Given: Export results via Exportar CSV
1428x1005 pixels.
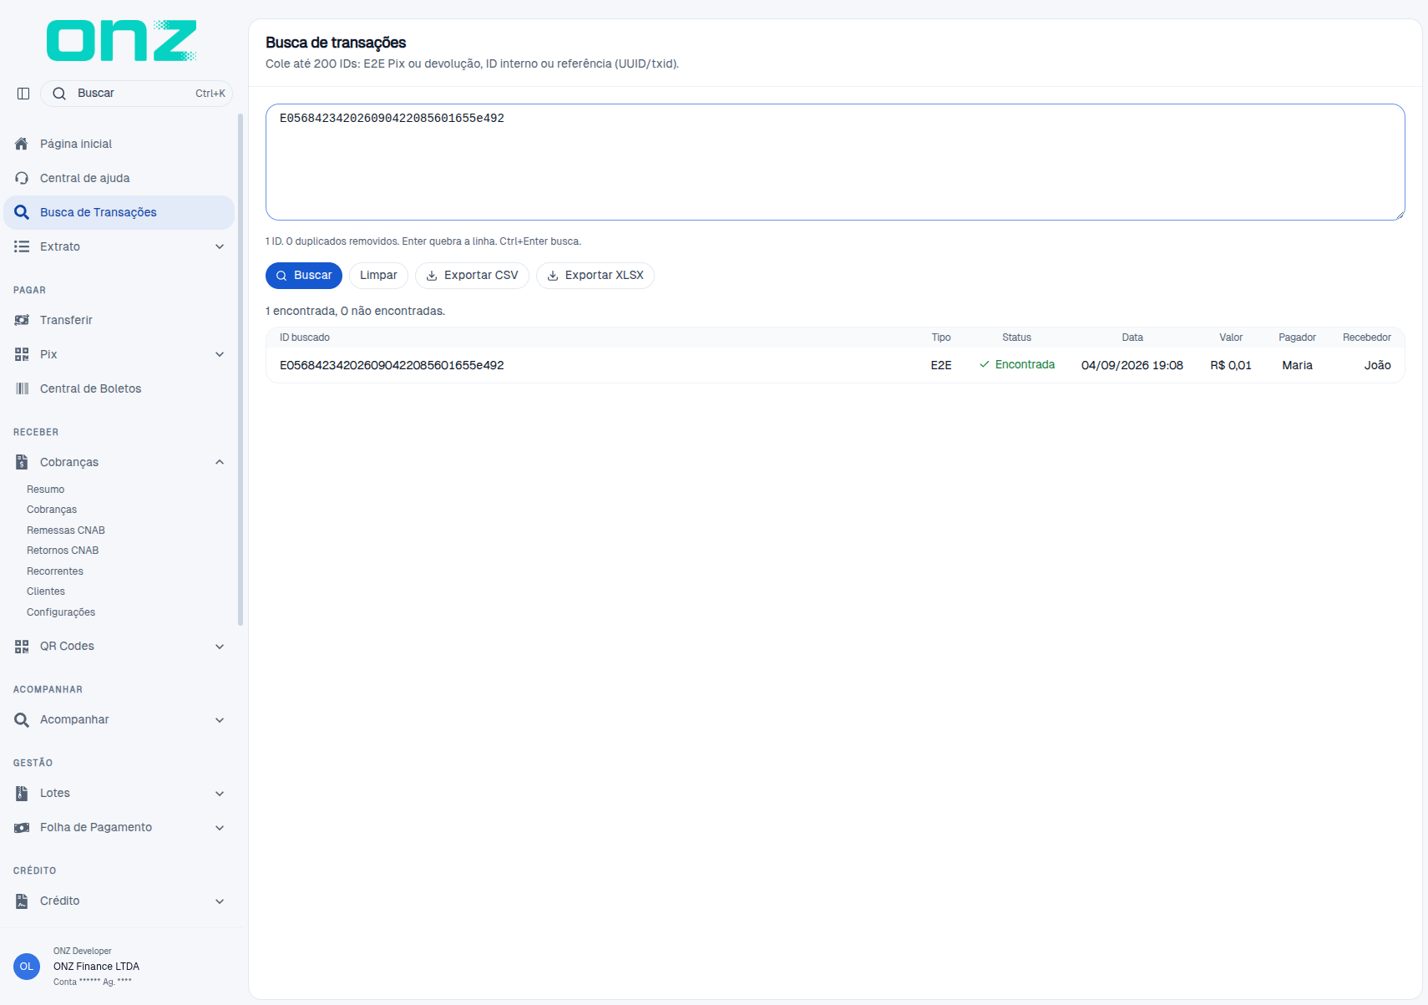Looking at the screenshot, I should 472,276.
